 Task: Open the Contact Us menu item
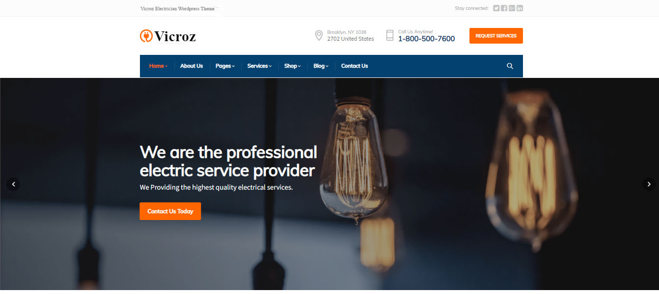pos(355,66)
